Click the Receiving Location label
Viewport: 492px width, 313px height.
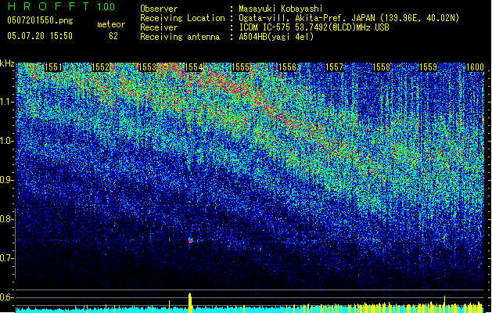[182, 18]
